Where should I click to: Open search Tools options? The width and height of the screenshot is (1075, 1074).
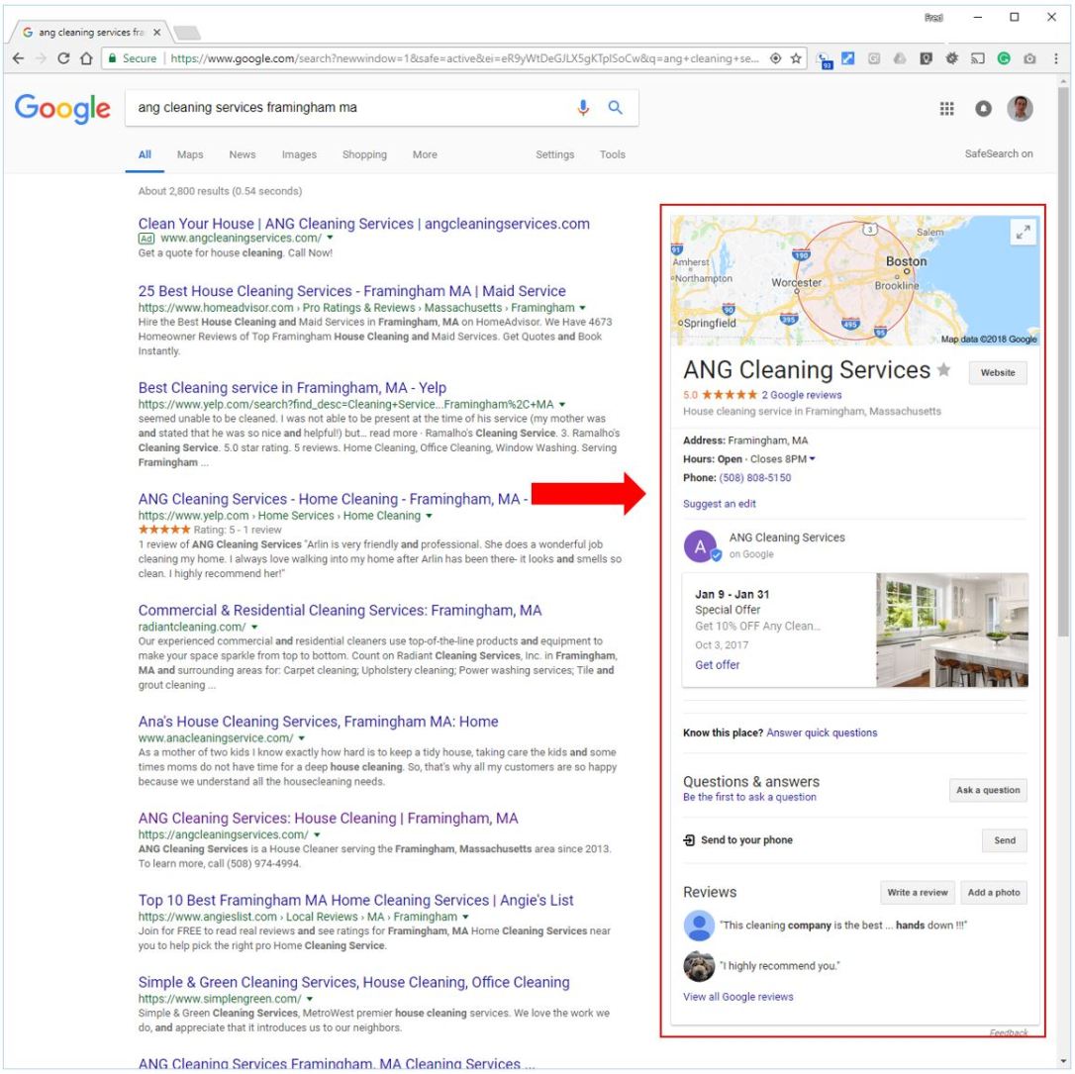(612, 154)
